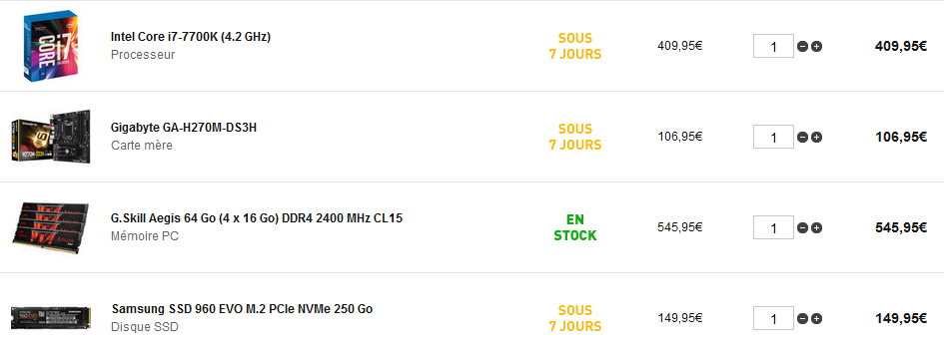
Task: Select quantity field for Gigabyte motherboard
Action: pyautogui.click(x=773, y=137)
